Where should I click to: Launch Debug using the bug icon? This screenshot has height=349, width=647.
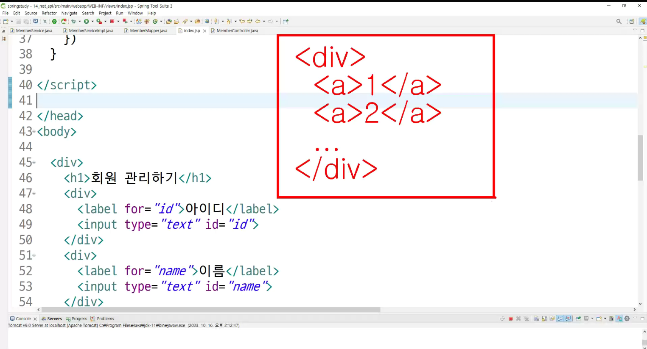(74, 21)
